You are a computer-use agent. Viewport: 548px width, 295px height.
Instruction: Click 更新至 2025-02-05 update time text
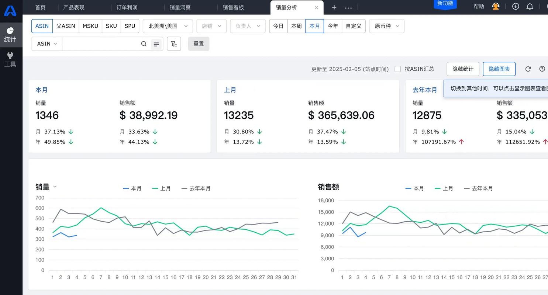350,69
